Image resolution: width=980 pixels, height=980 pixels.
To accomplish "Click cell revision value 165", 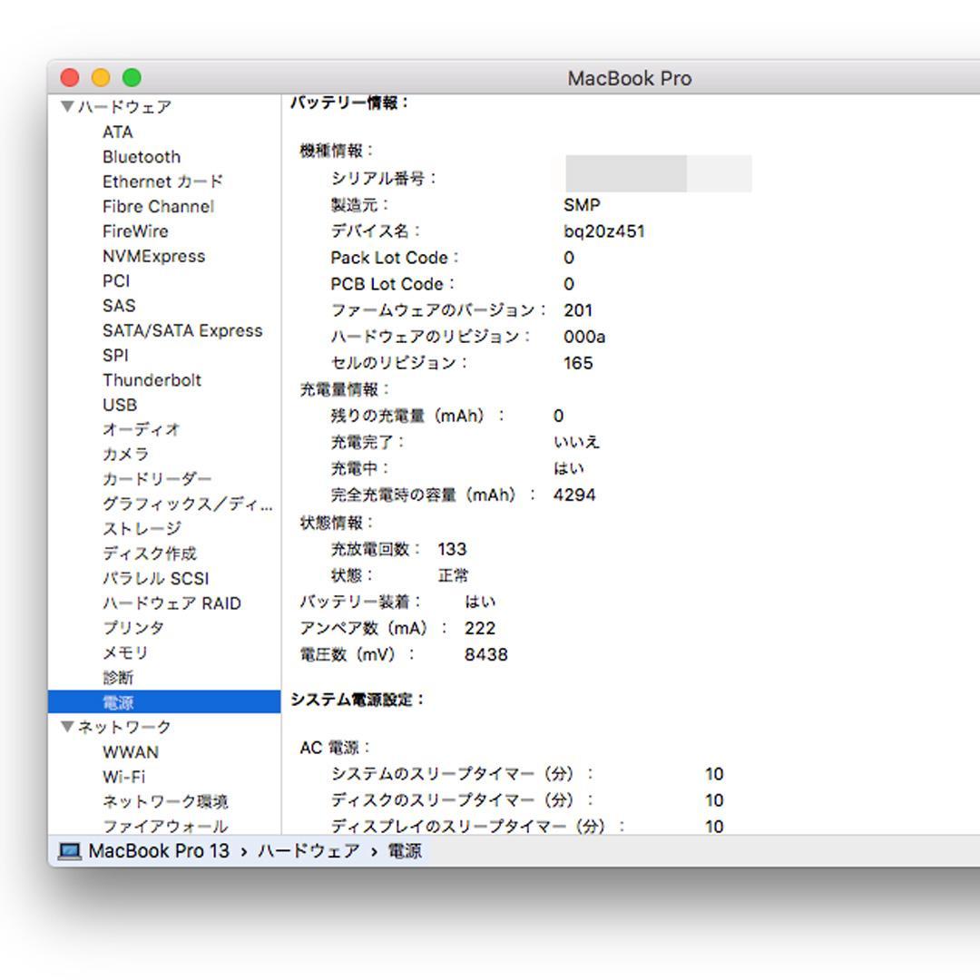I will coord(578,363).
